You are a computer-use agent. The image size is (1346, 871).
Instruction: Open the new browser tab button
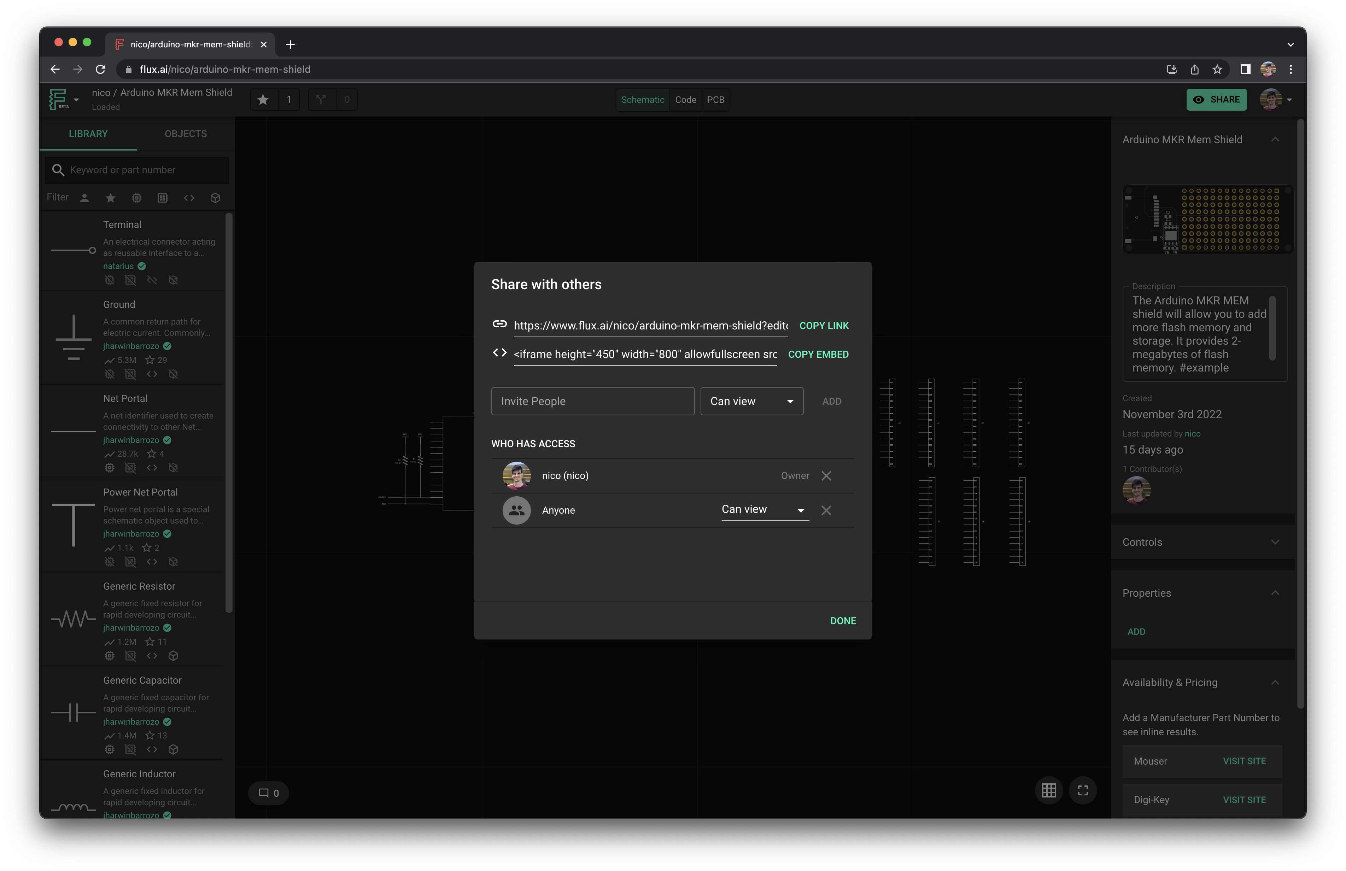[290, 44]
